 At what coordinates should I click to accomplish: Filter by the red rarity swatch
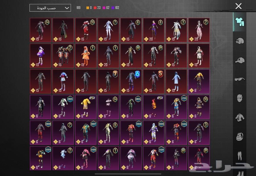tap(95, 8)
